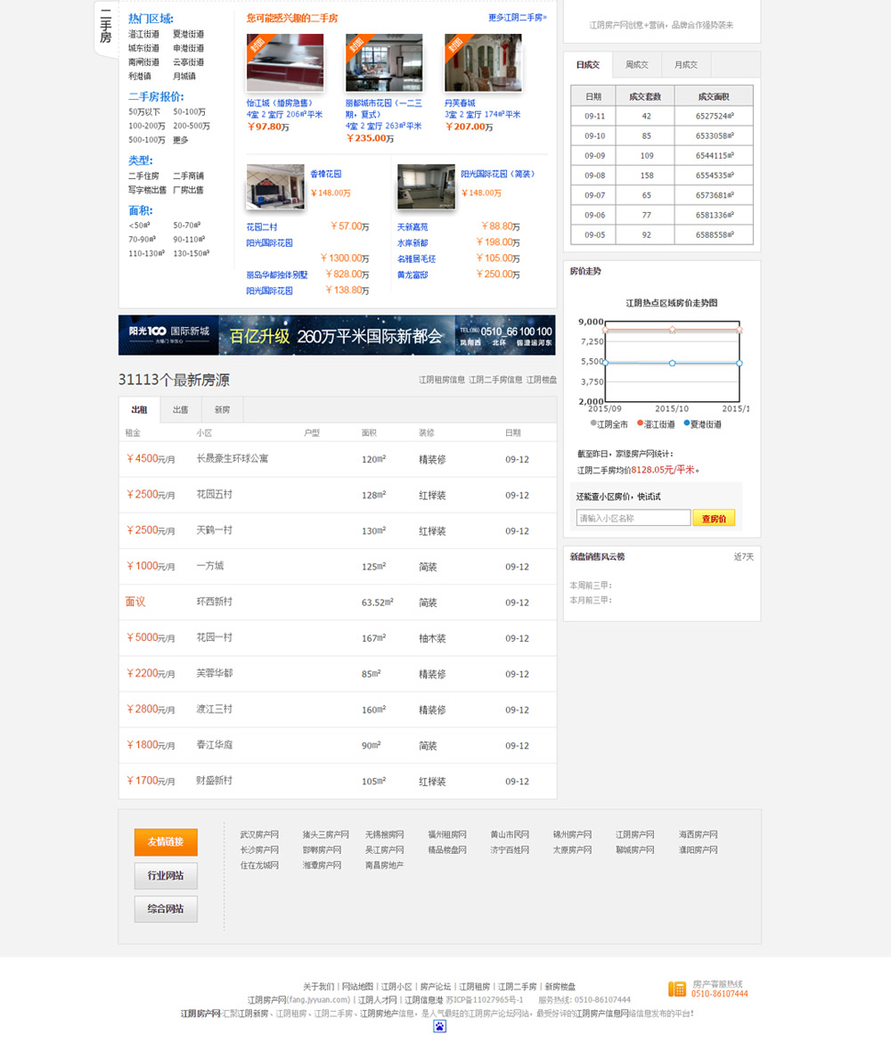Open 更多江阴二手房 link
Viewport: 891px width, 1050px height.
(517, 17)
